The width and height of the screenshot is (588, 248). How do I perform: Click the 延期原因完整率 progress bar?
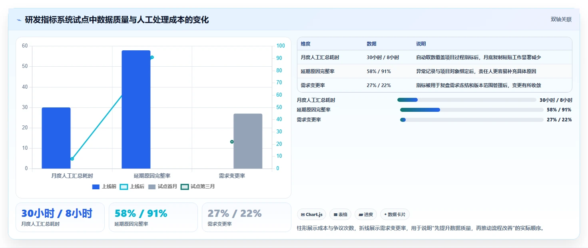point(472,110)
